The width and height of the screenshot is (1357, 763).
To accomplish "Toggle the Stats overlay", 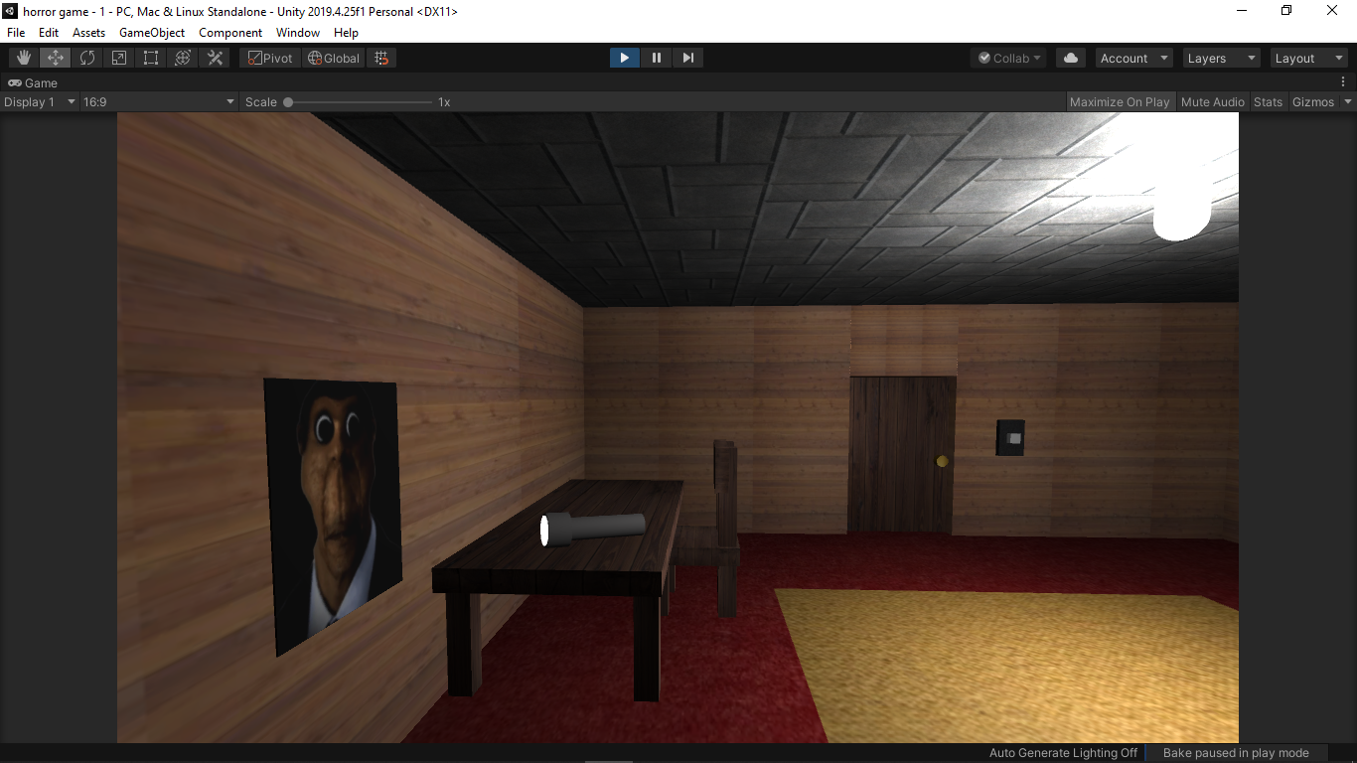I will pos(1268,101).
